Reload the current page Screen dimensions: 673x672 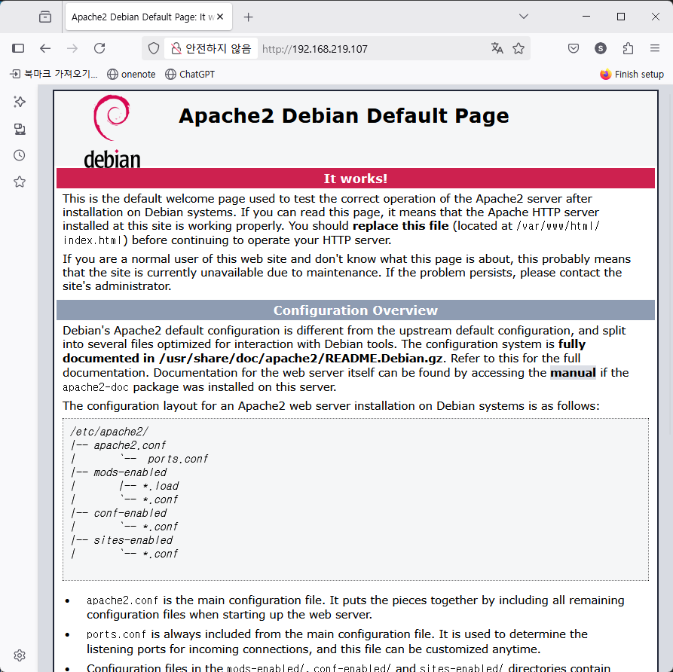click(x=99, y=48)
